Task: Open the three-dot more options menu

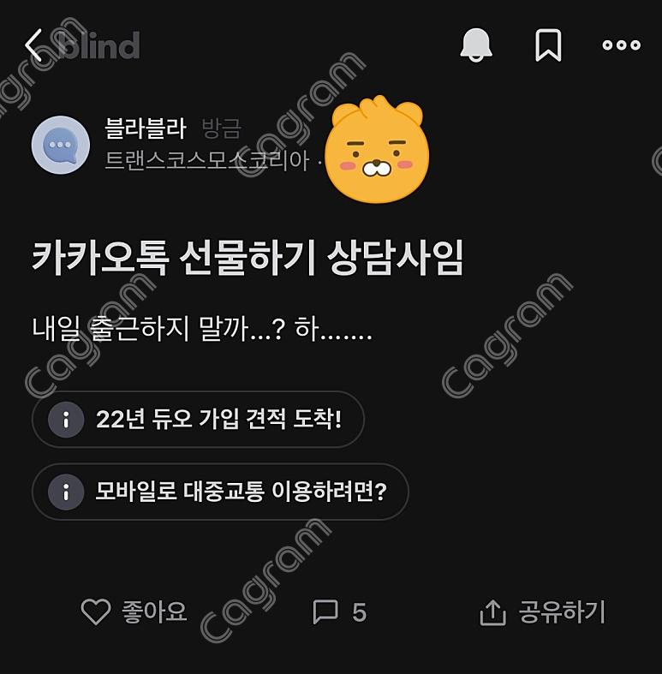Action: coord(621,45)
